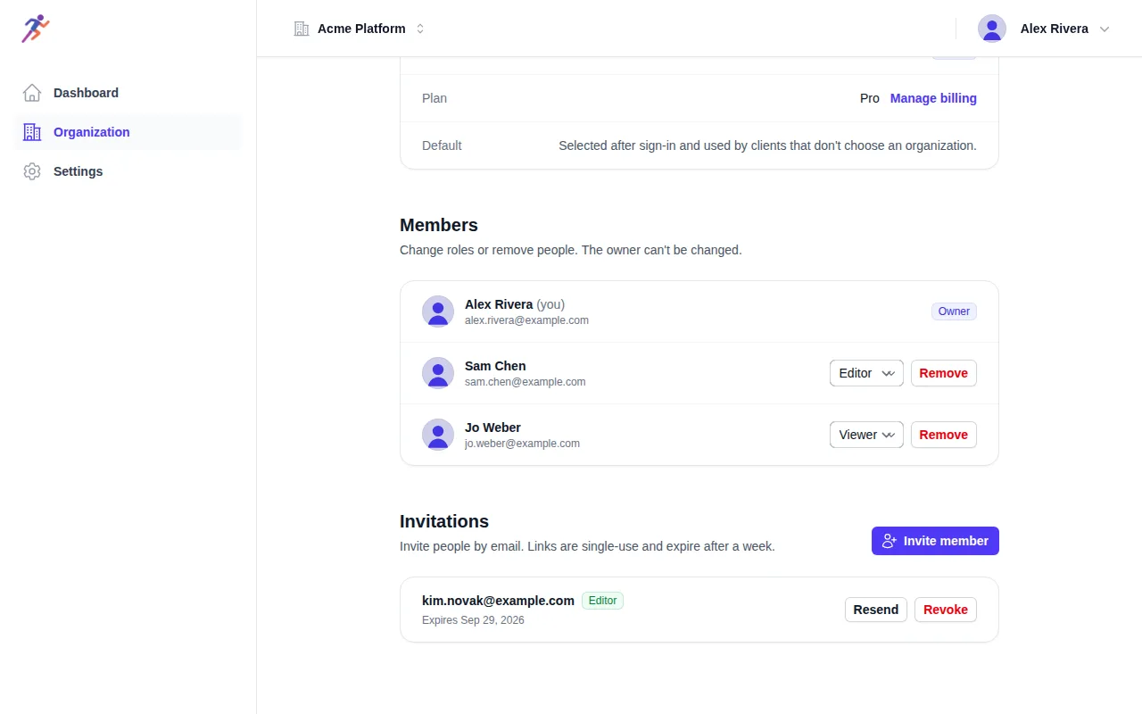Remove Sam Chen from members
Screen dimensions: 1142x714
[x=944, y=373]
